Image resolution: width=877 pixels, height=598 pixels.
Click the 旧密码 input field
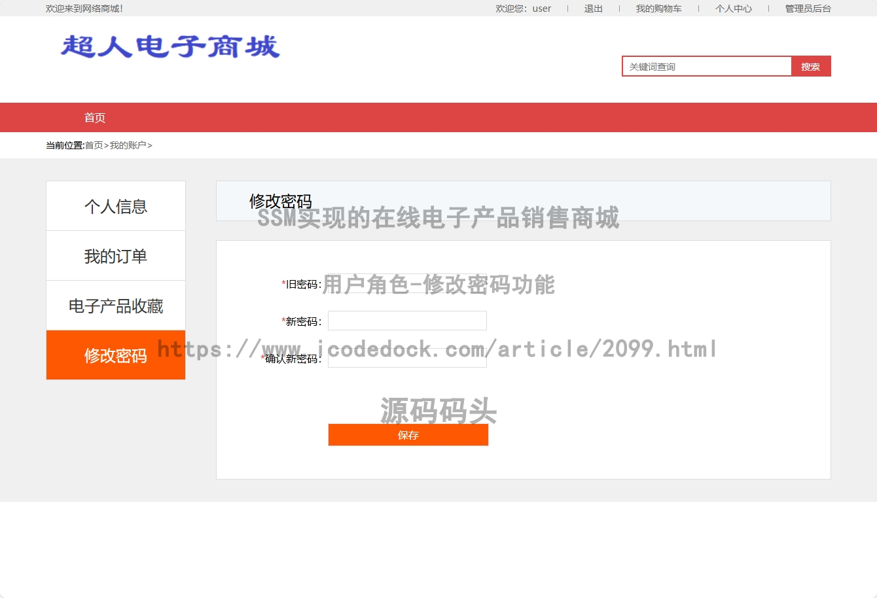pyautogui.click(x=407, y=283)
